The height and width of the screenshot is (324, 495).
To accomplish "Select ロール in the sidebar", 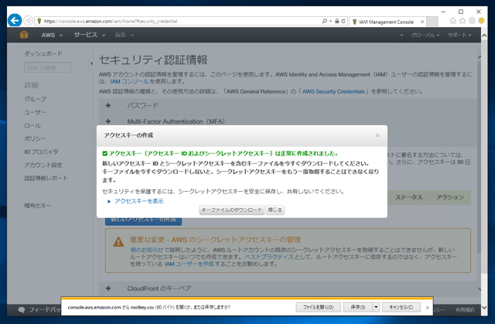I will point(32,125).
